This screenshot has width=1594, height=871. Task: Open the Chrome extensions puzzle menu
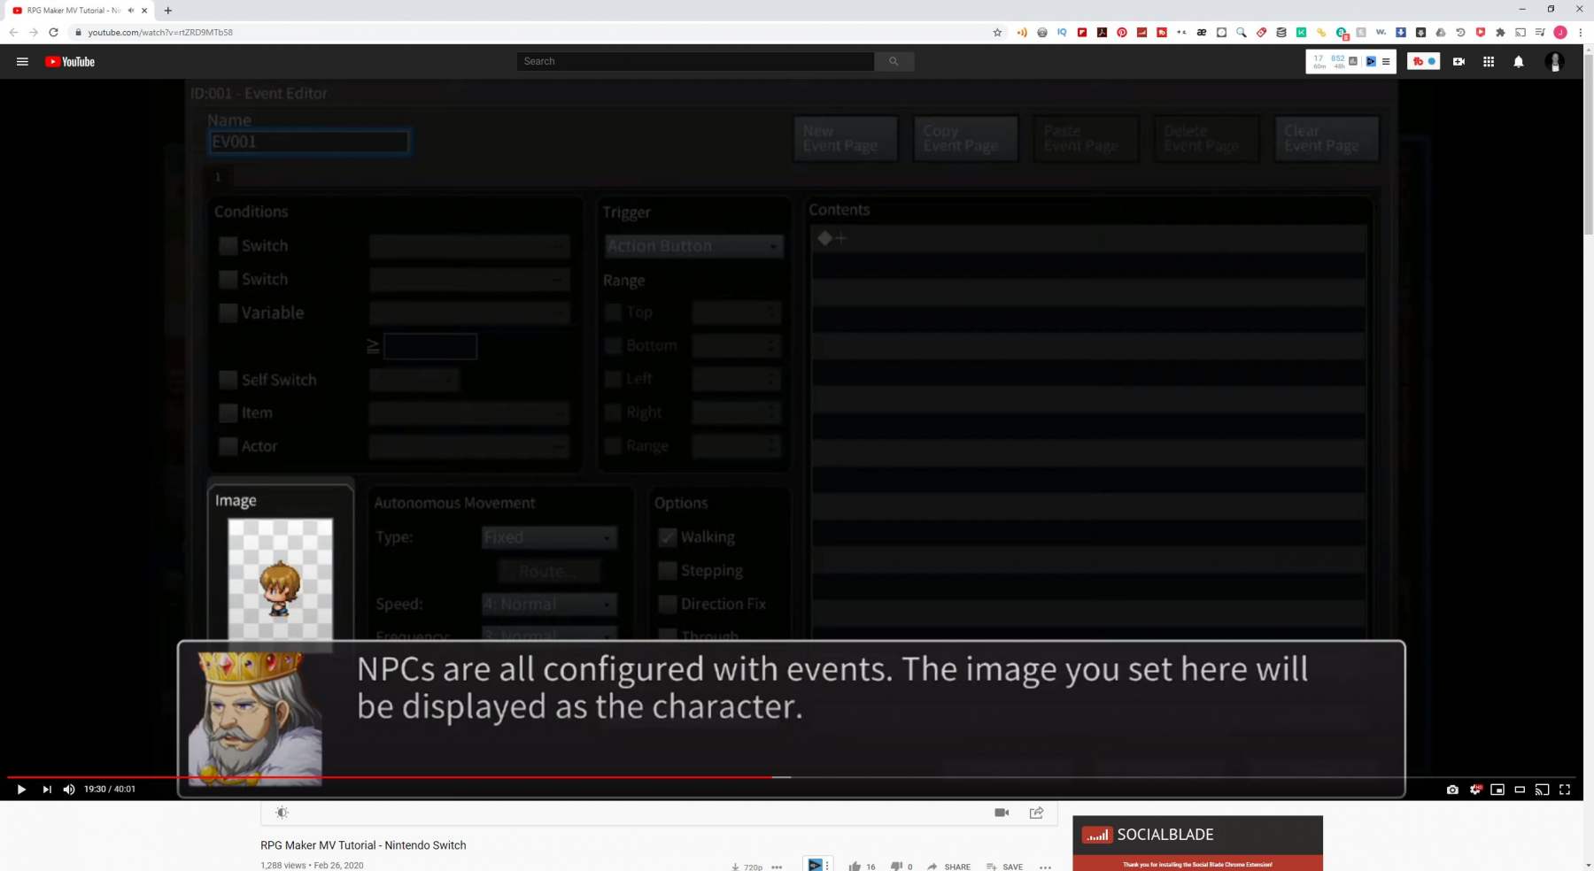[1500, 33]
